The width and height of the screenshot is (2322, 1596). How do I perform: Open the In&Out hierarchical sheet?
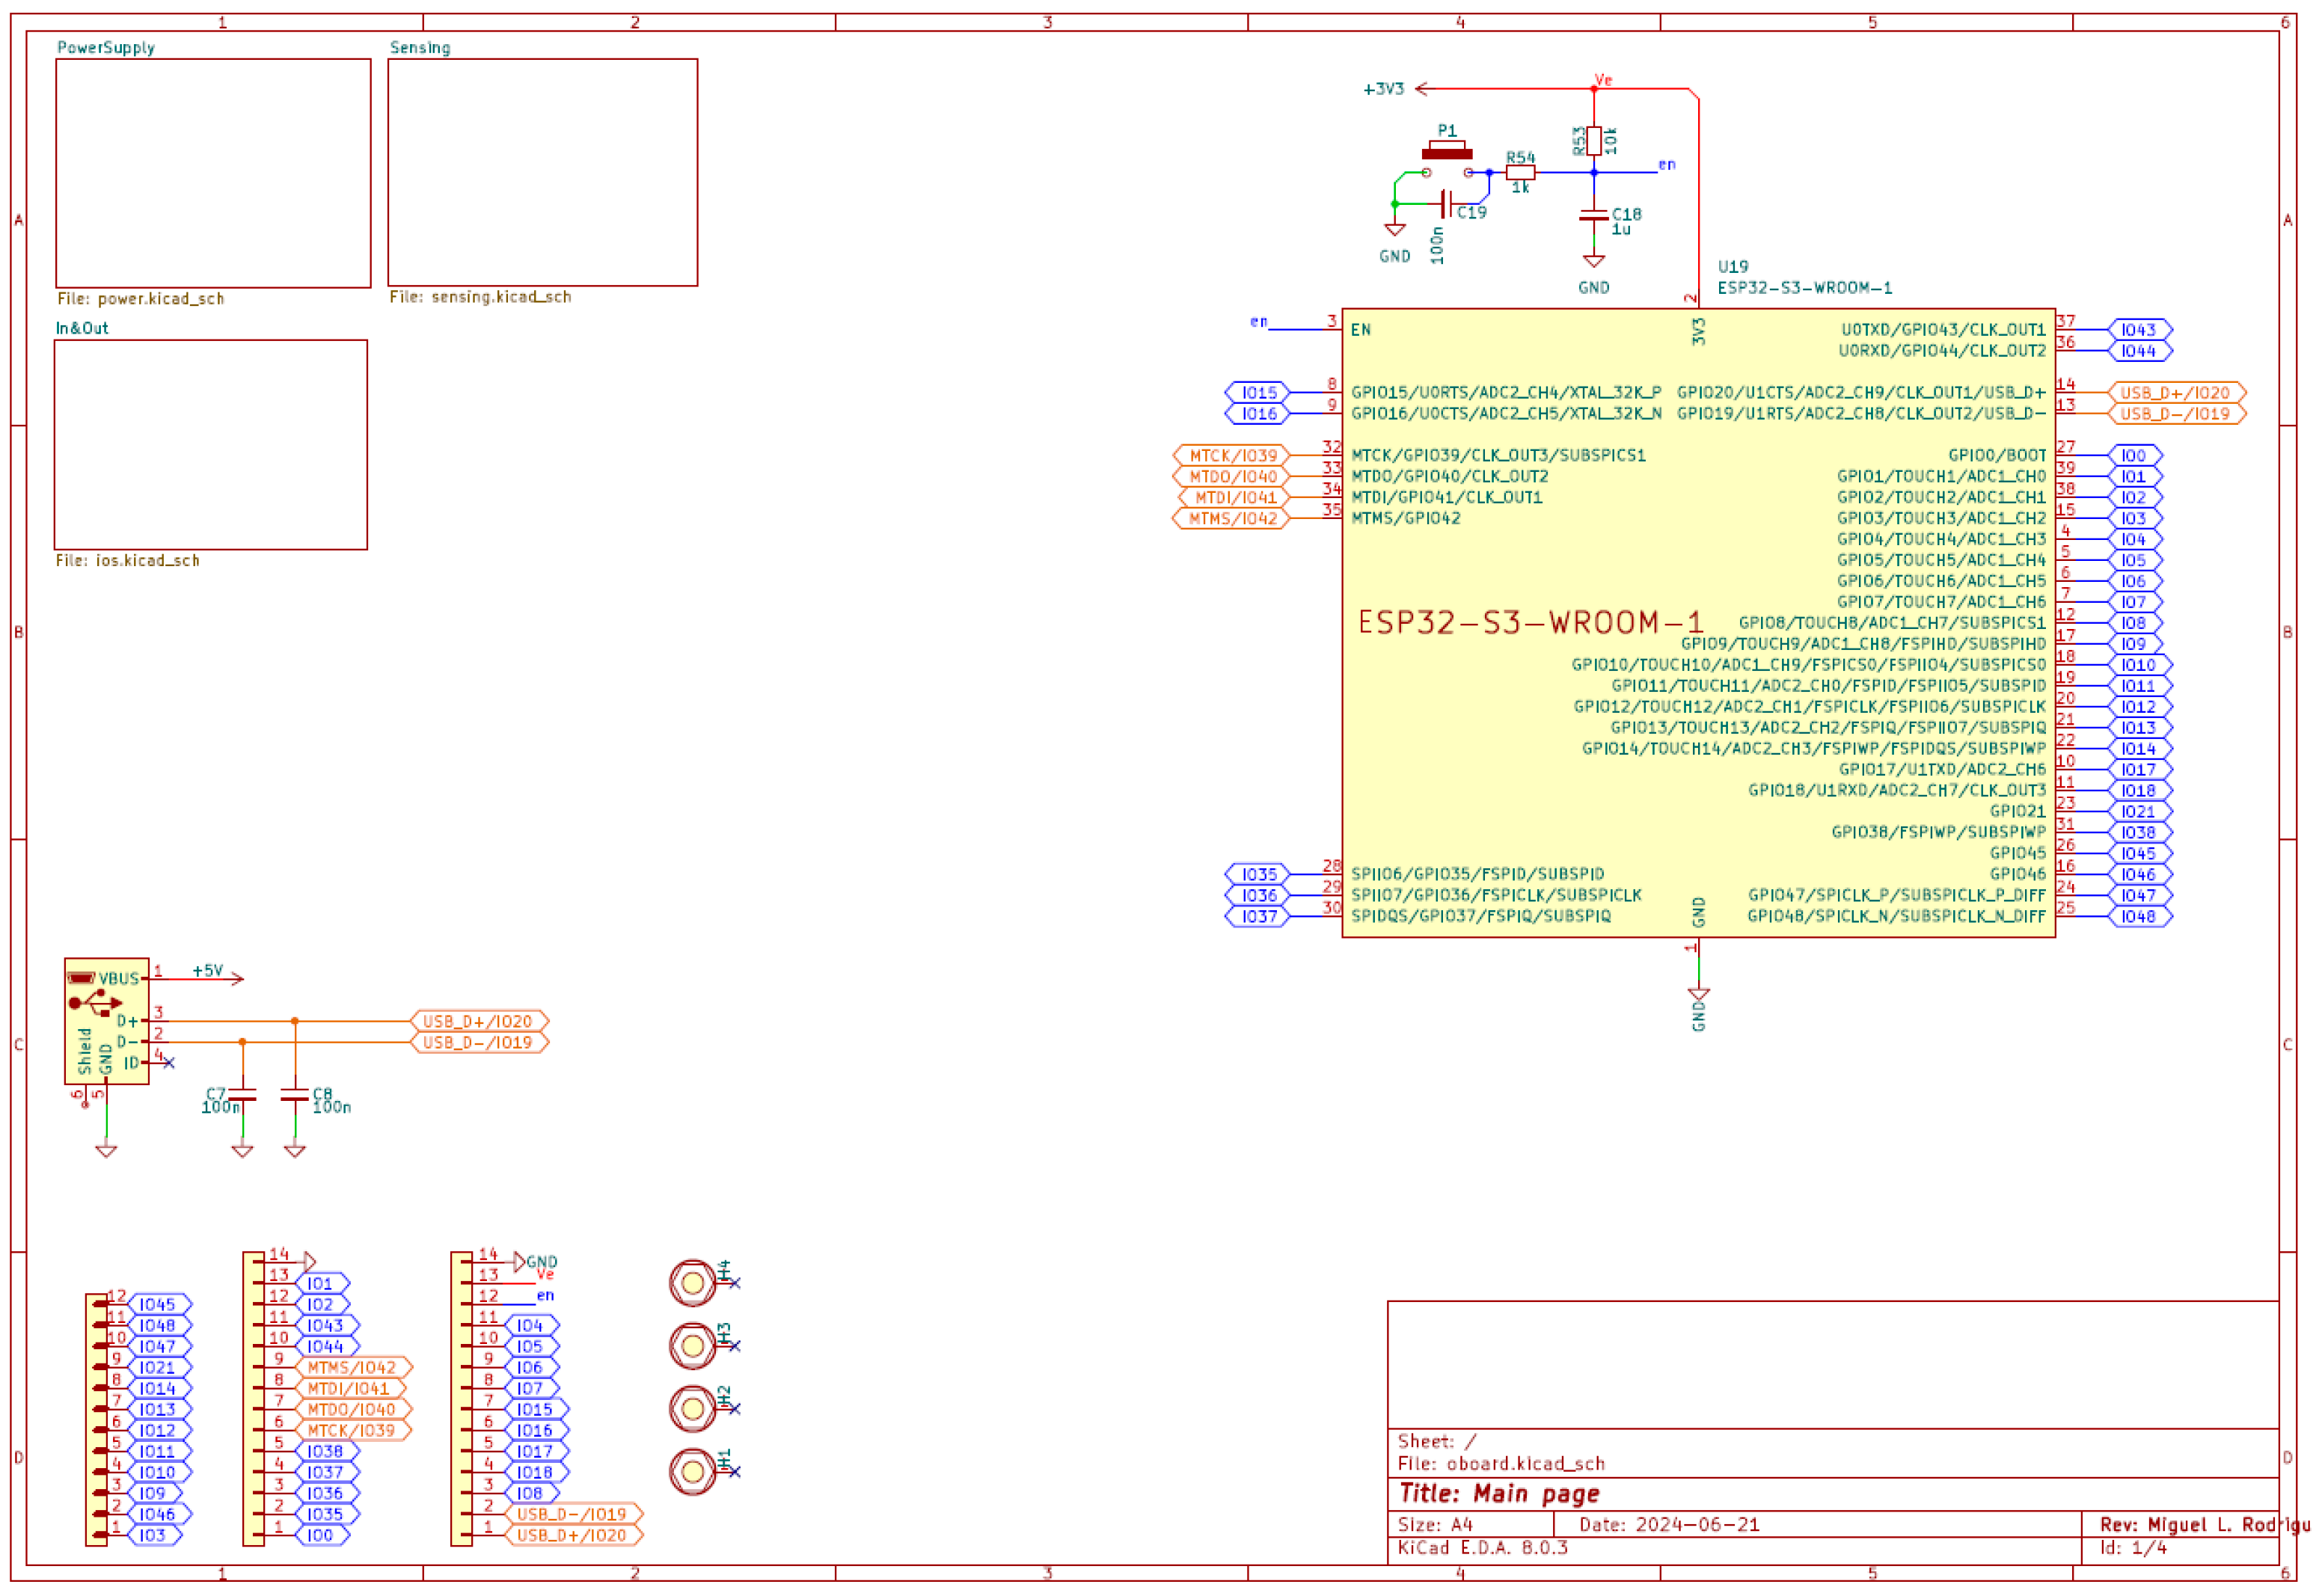[x=210, y=444]
